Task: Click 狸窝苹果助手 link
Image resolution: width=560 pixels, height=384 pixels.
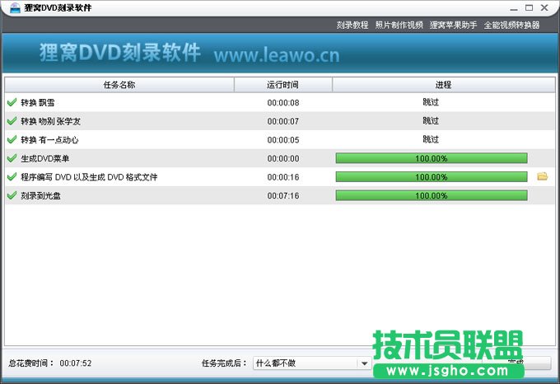Action: (x=453, y=25)
